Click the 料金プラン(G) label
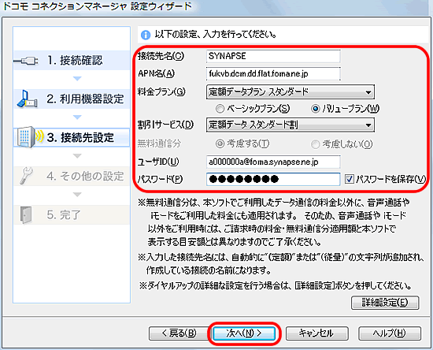Image resolution: width=433 pixels, height=350 pixels. pyautogui.click(x=161, y=91)
